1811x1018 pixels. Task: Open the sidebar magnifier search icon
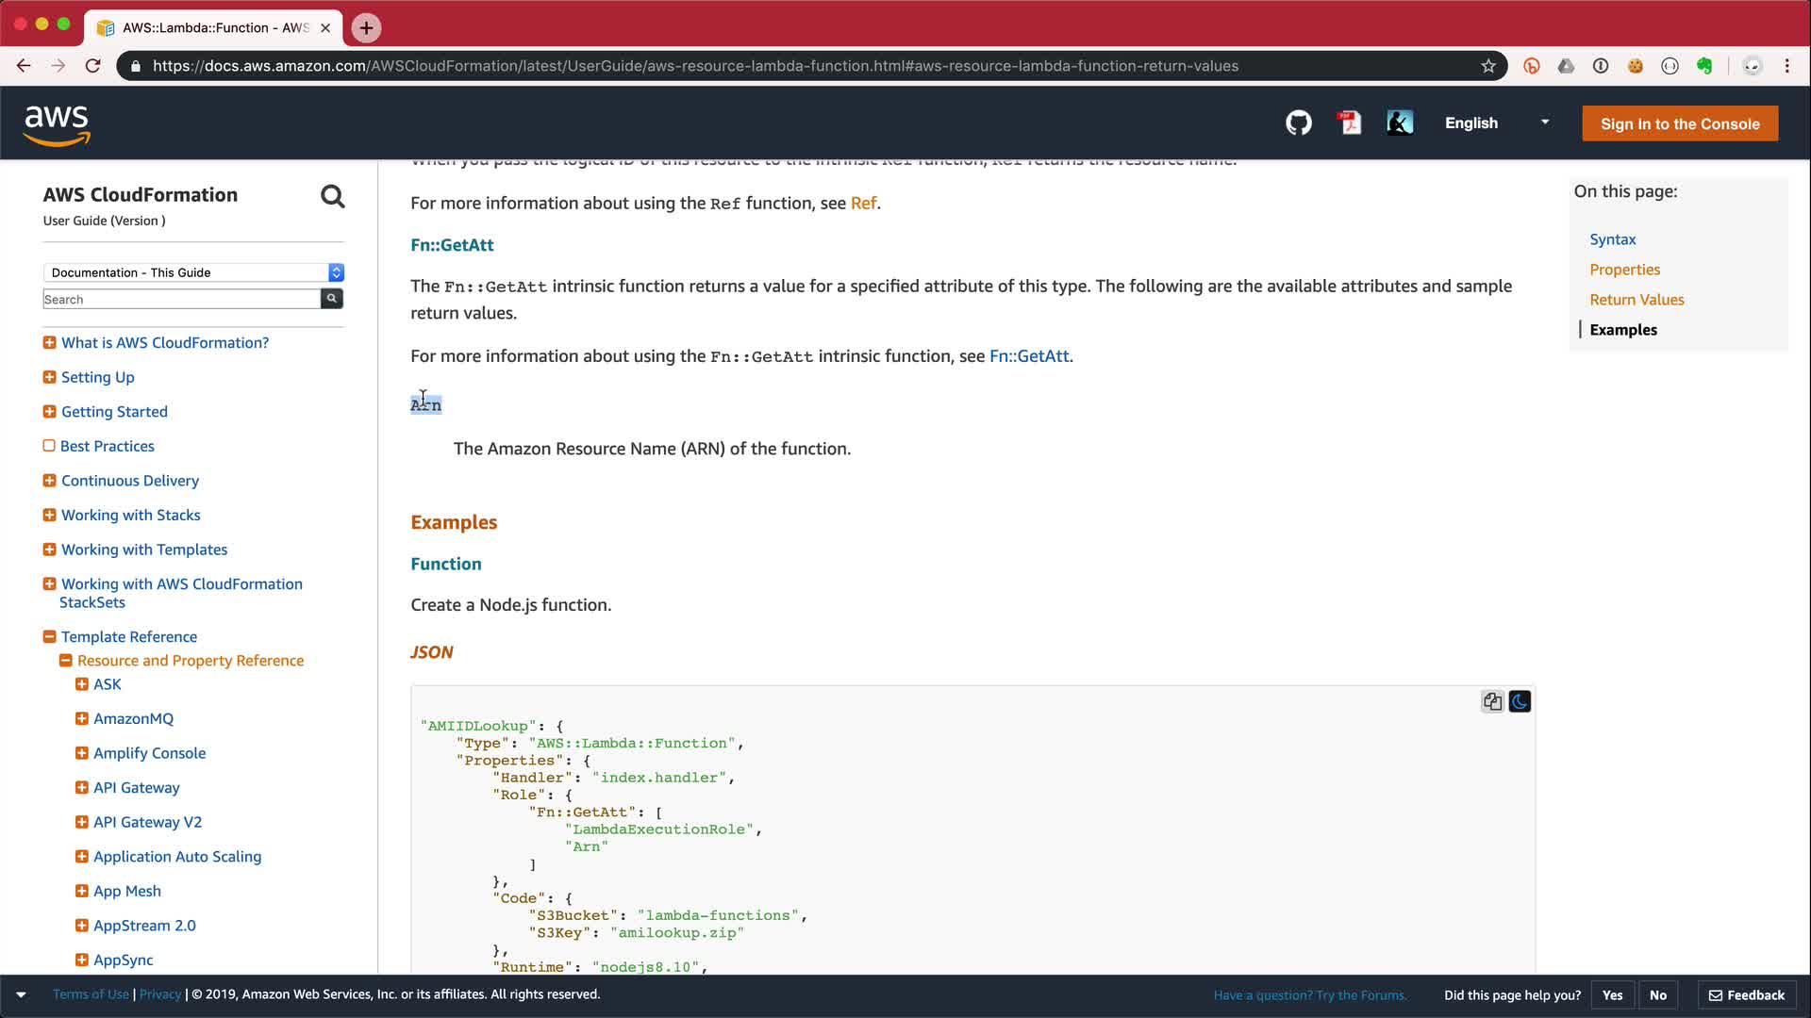point(332,197)
